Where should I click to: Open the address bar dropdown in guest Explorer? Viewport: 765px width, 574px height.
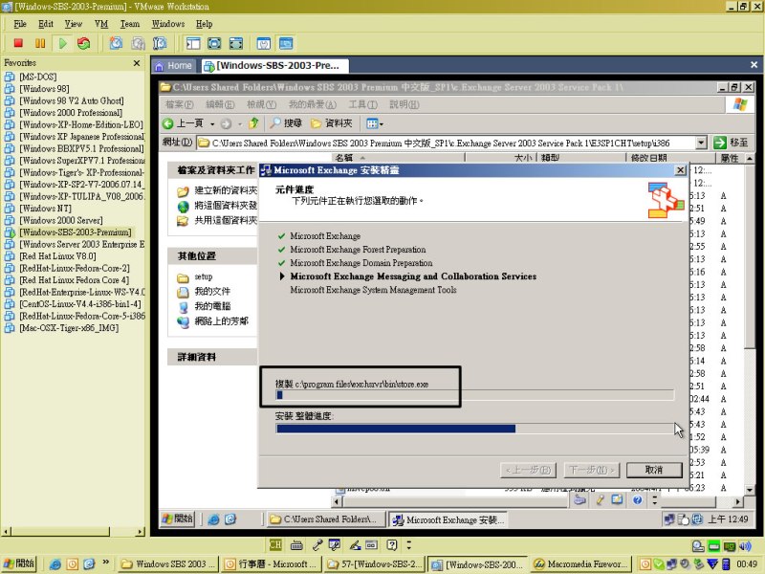point(701,143)
